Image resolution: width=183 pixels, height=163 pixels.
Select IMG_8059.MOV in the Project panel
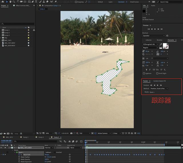point(9,45)
